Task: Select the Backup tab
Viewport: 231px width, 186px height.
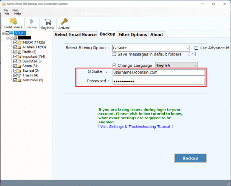Action: pyautogui.click(x=107, y=34)
